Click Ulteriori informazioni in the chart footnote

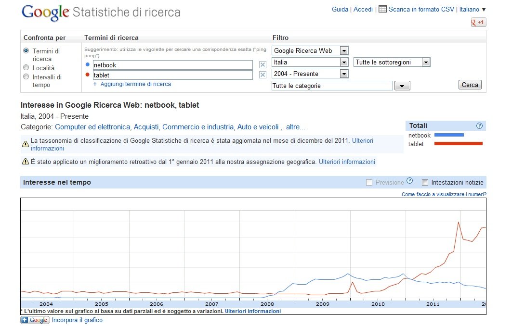pyautogui.click(x=253, y=311)
